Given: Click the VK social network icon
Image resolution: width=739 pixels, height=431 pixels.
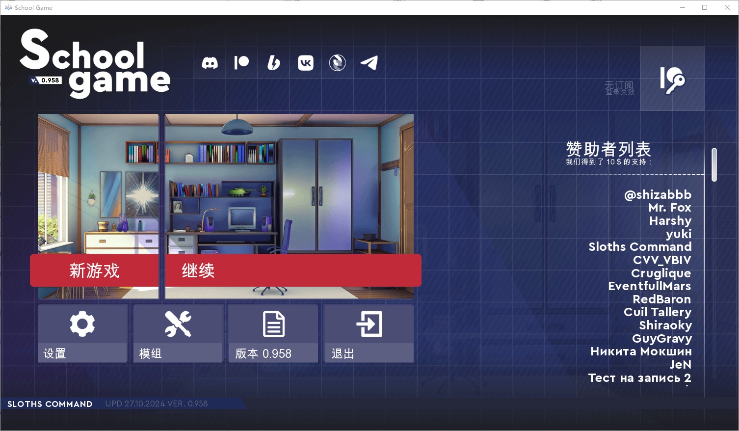Looking at the screenshot, I should click(306, 63).
